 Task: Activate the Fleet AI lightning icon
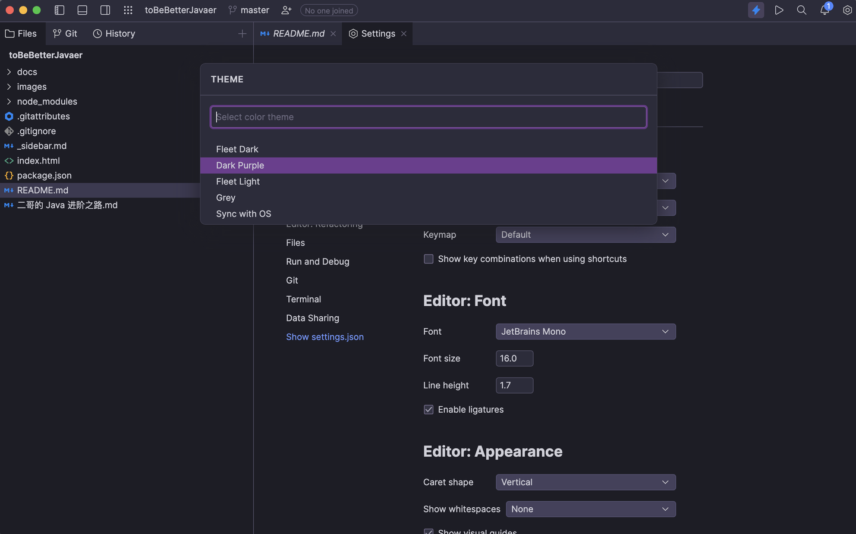[756, 10]
